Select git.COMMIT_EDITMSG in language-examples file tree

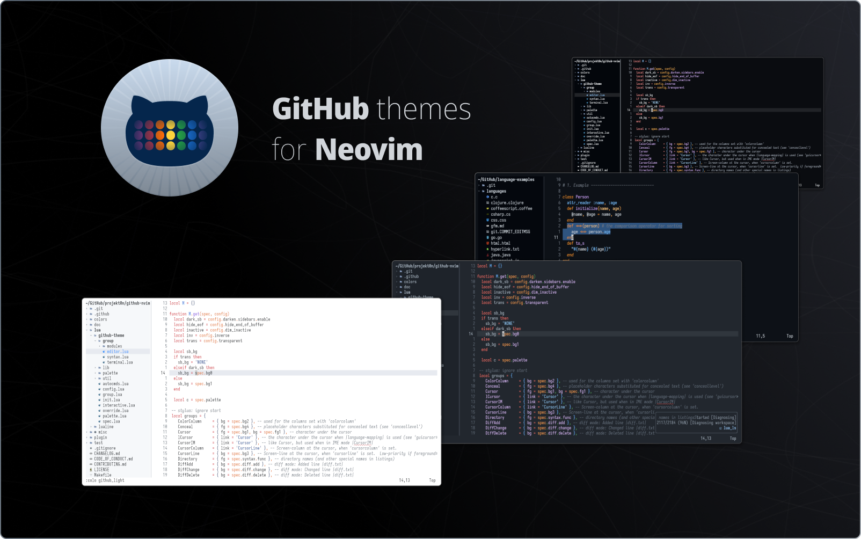tap(510, 232)
